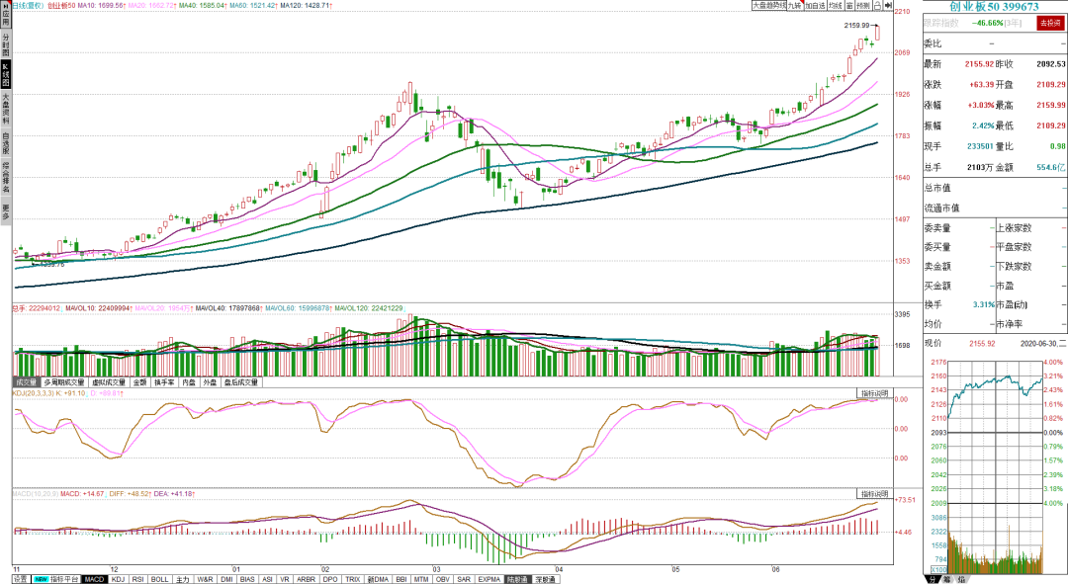Select the BOLL indicator tab
This screenshot has width=1068, height=584.
(160, 579)
